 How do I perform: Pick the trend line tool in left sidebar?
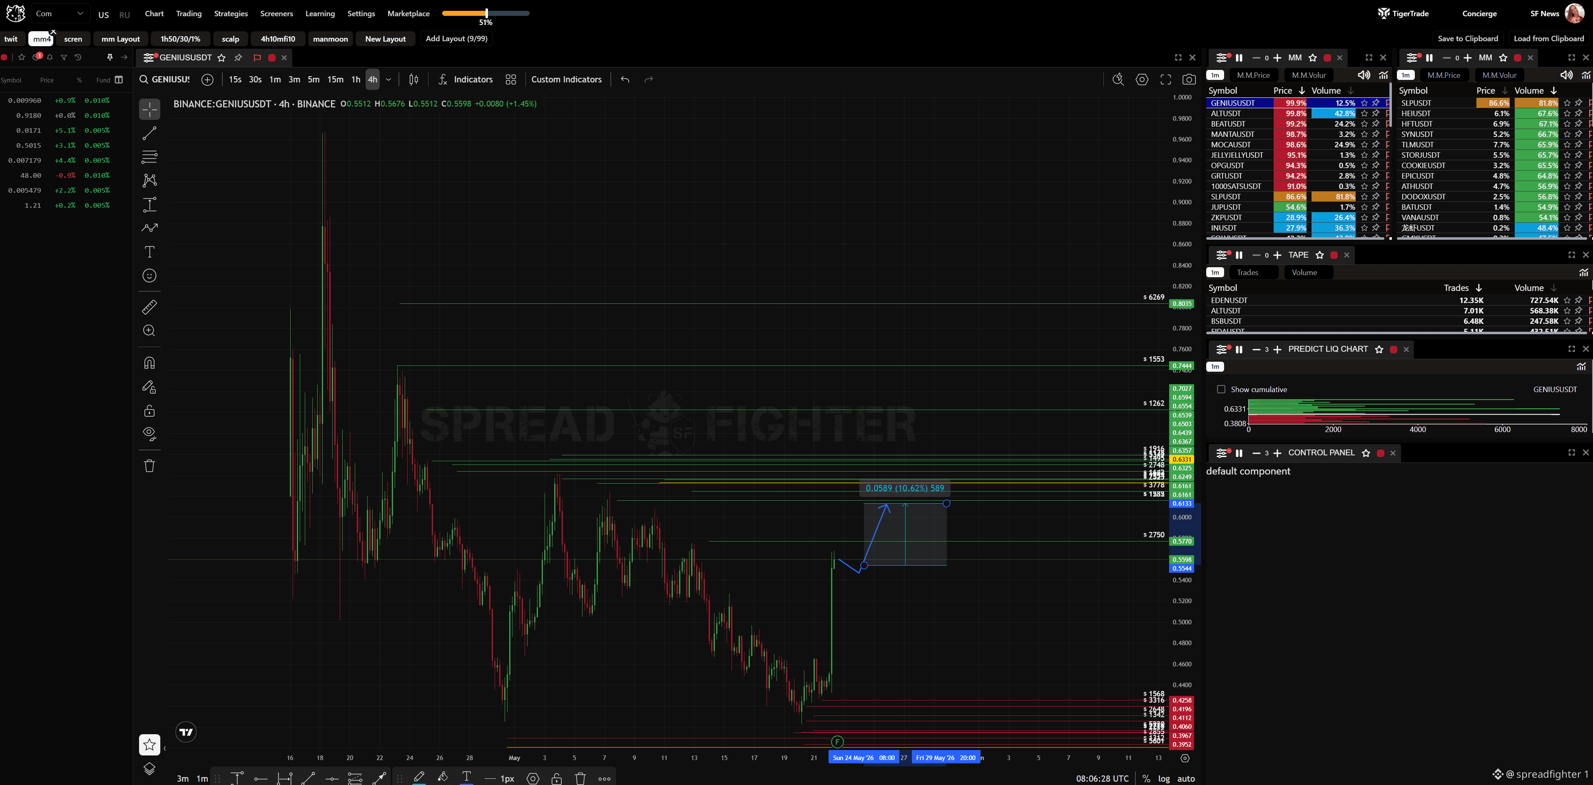[x=149, y=133]
